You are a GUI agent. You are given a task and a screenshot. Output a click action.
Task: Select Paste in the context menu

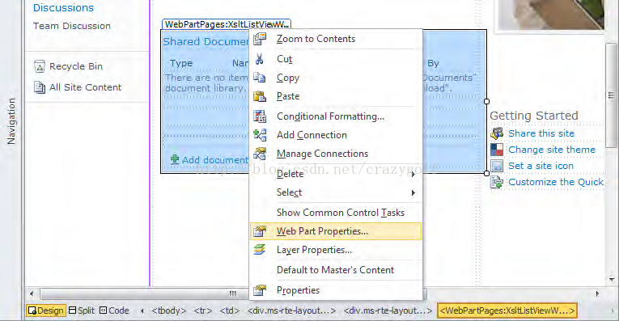336,96
